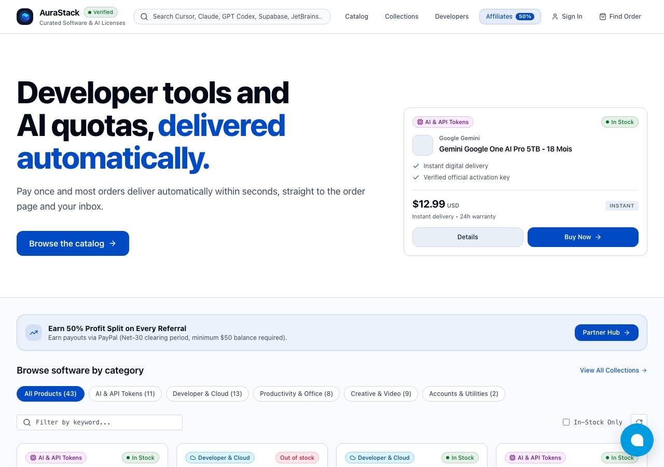This screenshot has height=467, width=664.
Task: Choose Accounts & Utilities (2) category
Action: 464,394
